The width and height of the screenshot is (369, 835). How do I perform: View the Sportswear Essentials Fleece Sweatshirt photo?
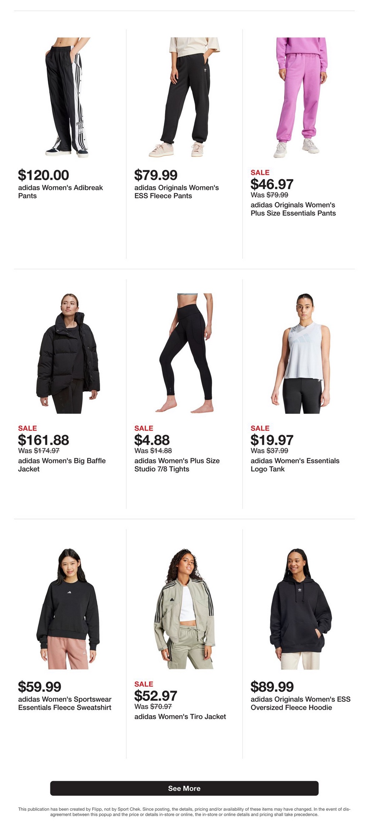pyautogui.click(x=68, y=609)
